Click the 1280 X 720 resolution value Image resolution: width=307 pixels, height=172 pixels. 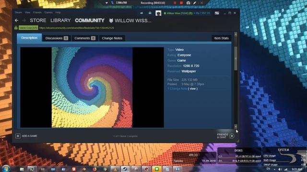click(x=191, y=66)
